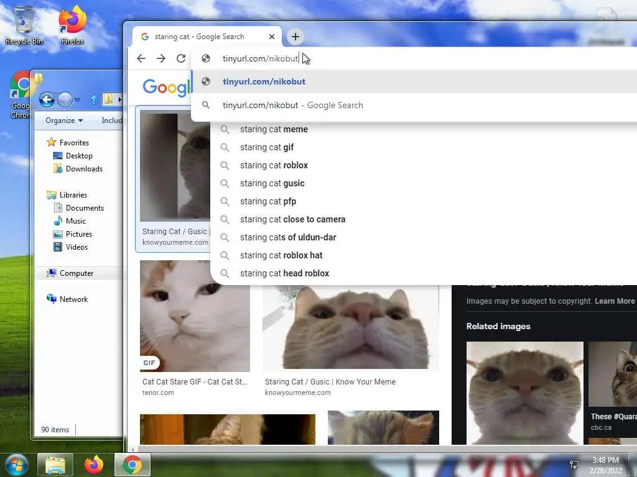Open the first related cat image
This screenshot has width=637, height=477.
[525, 393]
